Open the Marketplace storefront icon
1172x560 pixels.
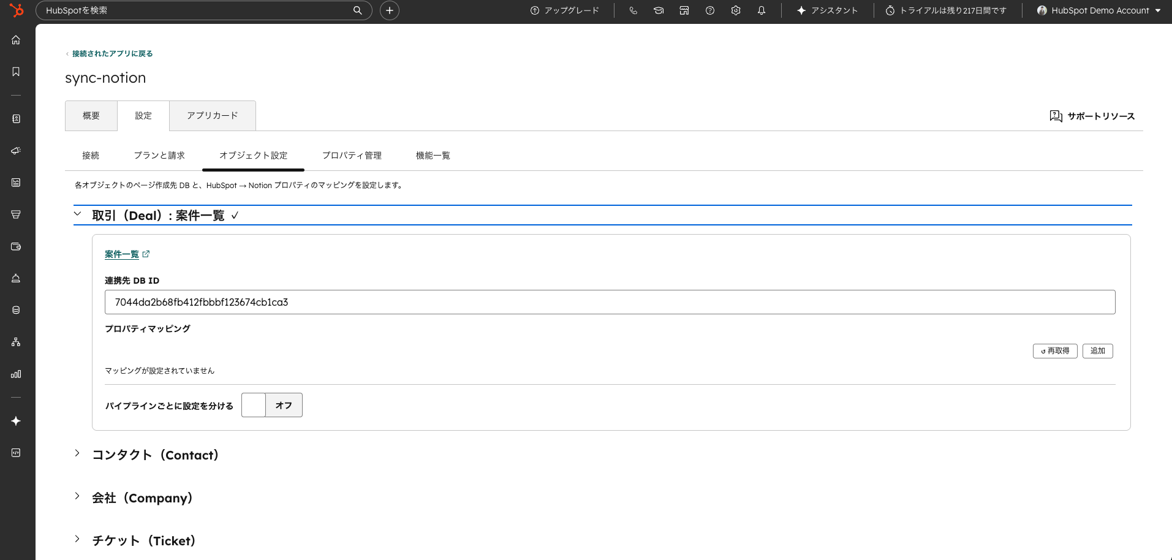tap(684, 10)
